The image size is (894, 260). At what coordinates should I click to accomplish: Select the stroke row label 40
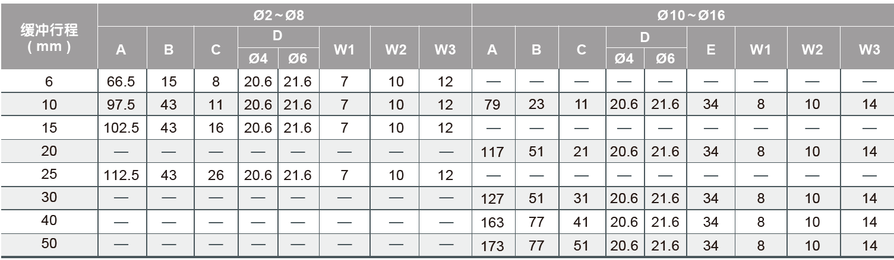[49, 222]
